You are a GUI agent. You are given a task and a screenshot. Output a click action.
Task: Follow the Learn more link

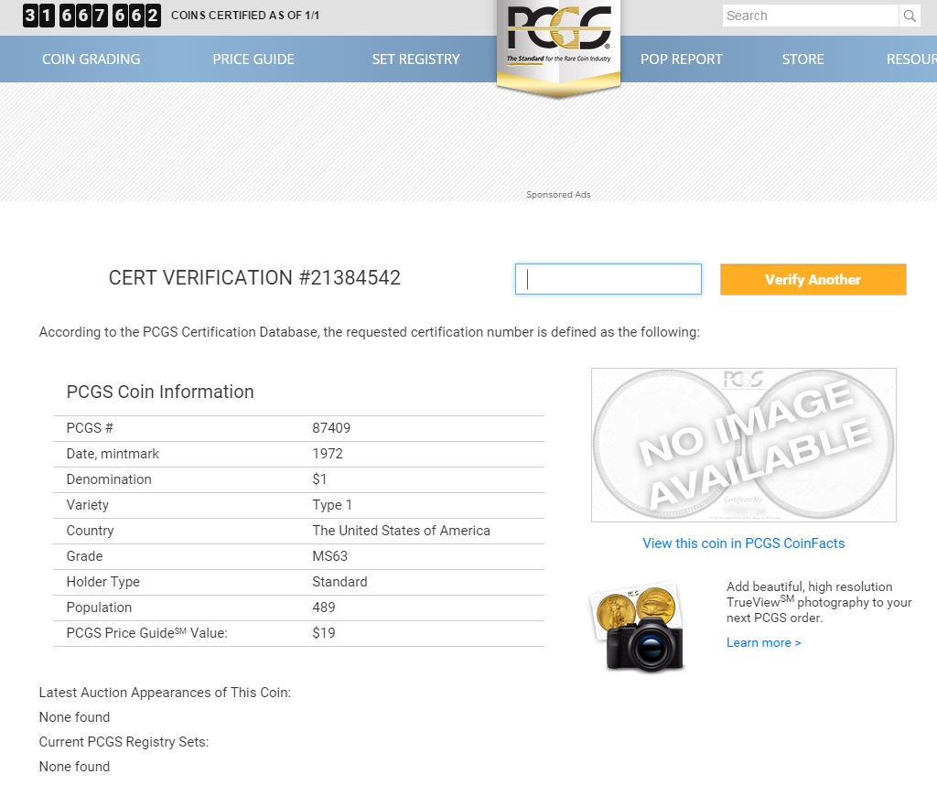[x=764, y=643]
